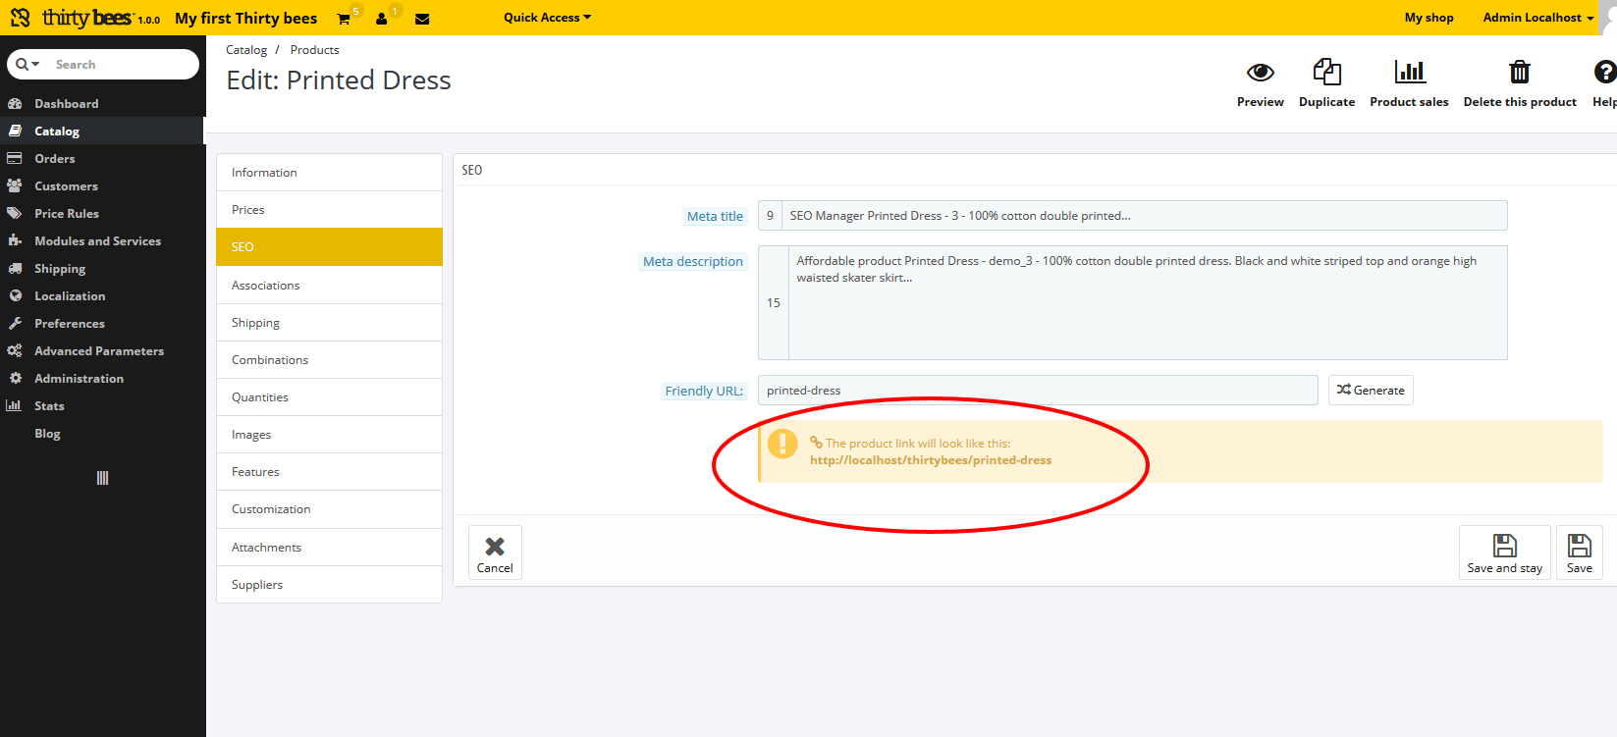Click the Generate friendly URL button
The width and height of the screenshot is (1617, 737).
(x=1371, y=390)
